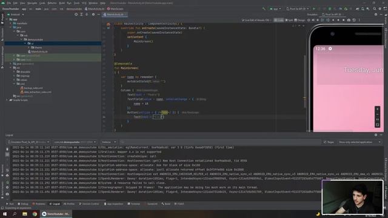The width and height of the screenshot is (388, 218).
Task: Open the Debug tool window button
Action: click(x=23, y=204)
